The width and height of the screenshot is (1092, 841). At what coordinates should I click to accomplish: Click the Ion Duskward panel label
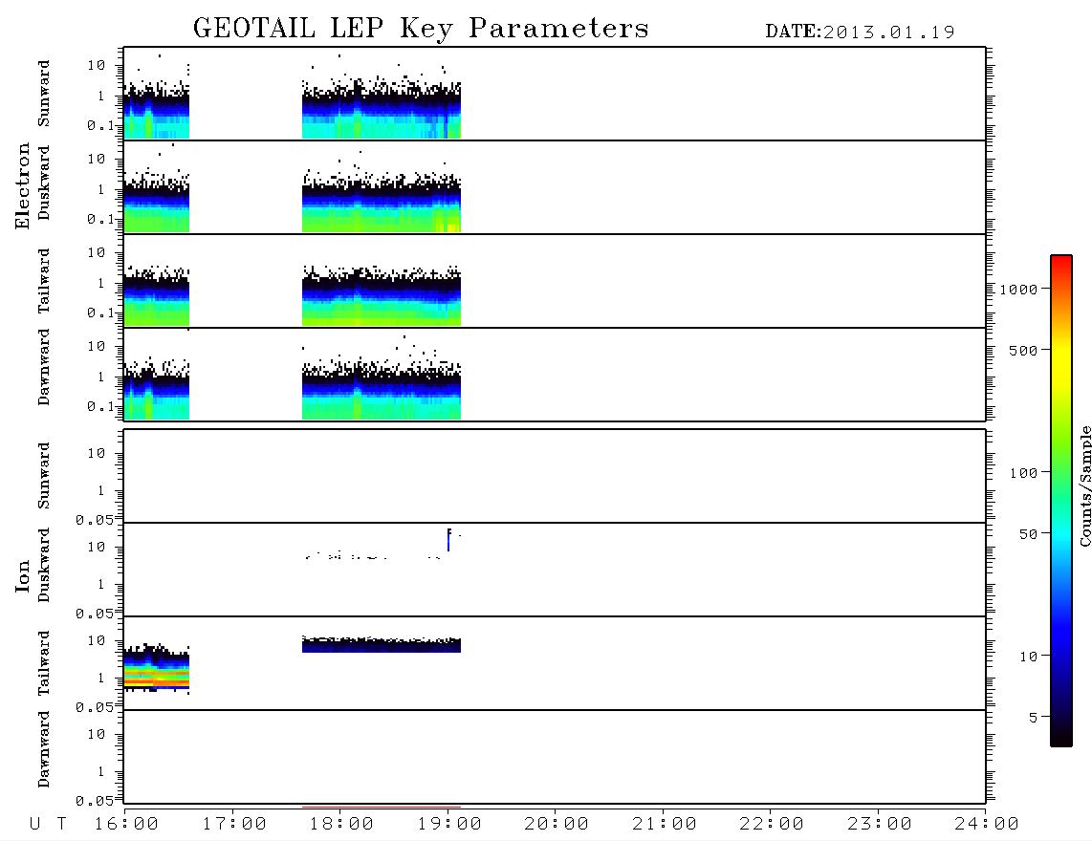click(44, 565)
